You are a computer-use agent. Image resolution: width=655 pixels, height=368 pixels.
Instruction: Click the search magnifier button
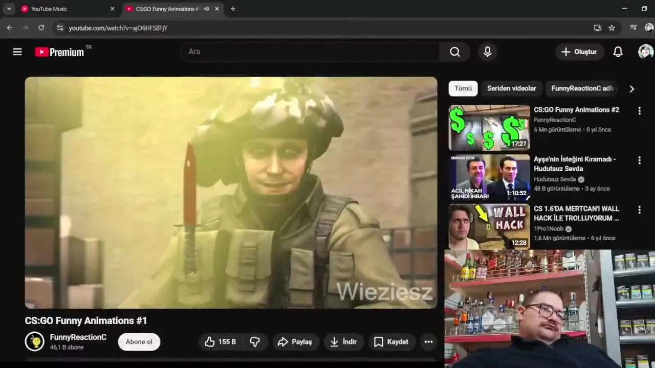point(455,52)
